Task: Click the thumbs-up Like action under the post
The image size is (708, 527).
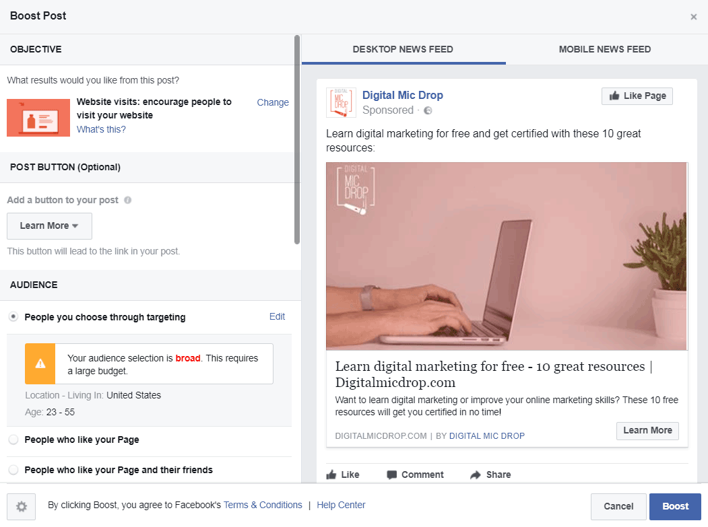Action: 343,475
